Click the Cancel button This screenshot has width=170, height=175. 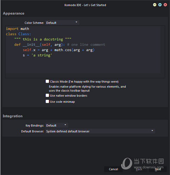click(x=113, y=169)
